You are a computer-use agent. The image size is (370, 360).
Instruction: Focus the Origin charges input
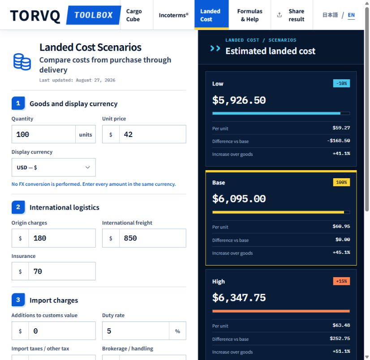pyautogui.click(x=62, y=238)
